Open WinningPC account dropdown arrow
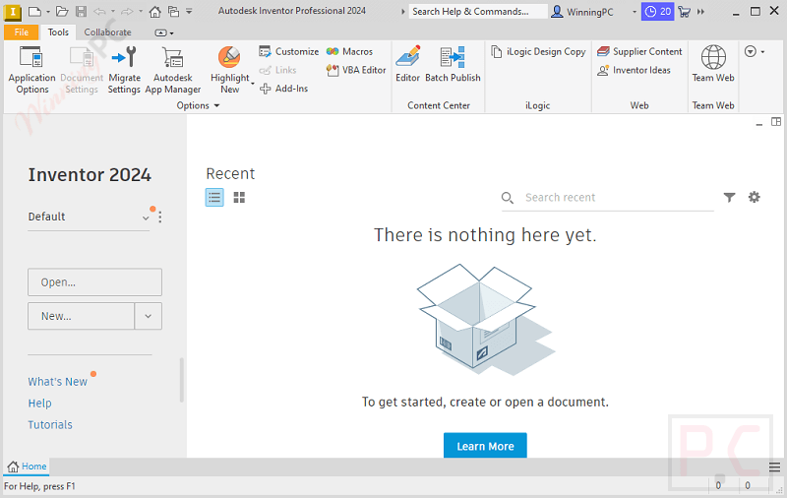 634,12
